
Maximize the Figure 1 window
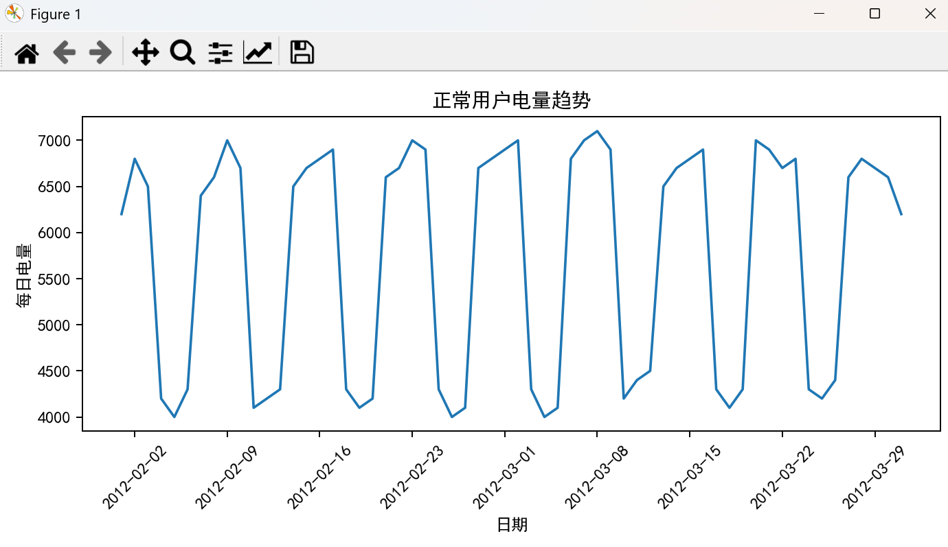tap(874, 14)
